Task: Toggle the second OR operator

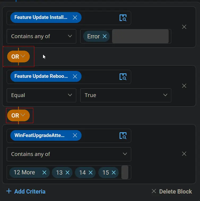Action: click(x=18, y=115)
